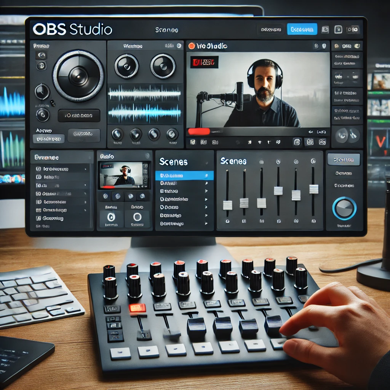Click the lower small square icon beside the large dial
This screenshot has height=390, width=390.
[41, 66]
